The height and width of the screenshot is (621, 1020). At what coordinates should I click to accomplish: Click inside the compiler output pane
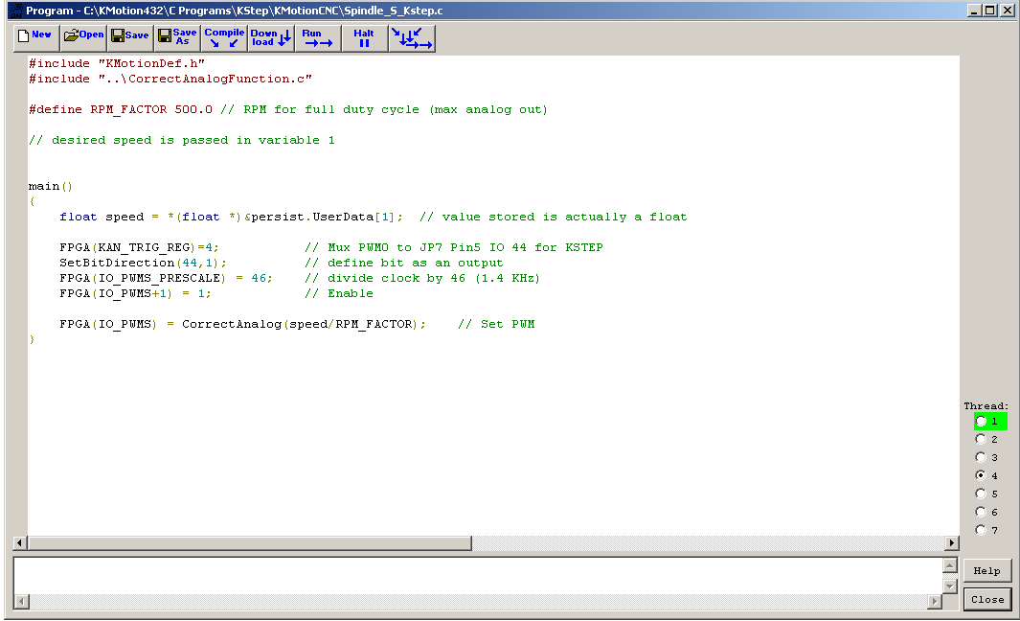pos(478,576)
